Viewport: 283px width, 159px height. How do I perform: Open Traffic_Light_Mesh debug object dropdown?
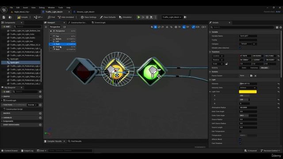coord(172,17)
